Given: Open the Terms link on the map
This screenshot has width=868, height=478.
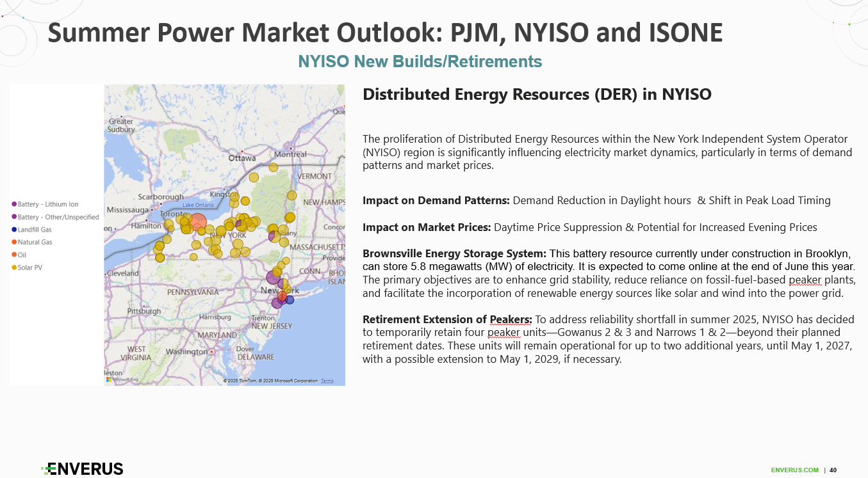Looking at the screenshot, I should point(327,381).
